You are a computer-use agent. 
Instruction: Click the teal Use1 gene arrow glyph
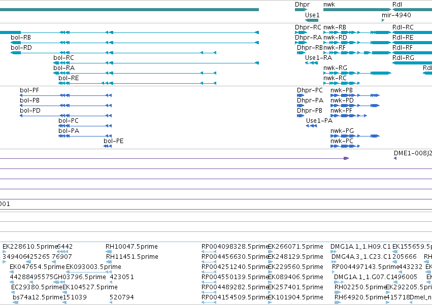point(312,20)
